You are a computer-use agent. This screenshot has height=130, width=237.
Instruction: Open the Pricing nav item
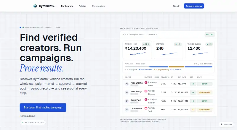pos(82,6)
